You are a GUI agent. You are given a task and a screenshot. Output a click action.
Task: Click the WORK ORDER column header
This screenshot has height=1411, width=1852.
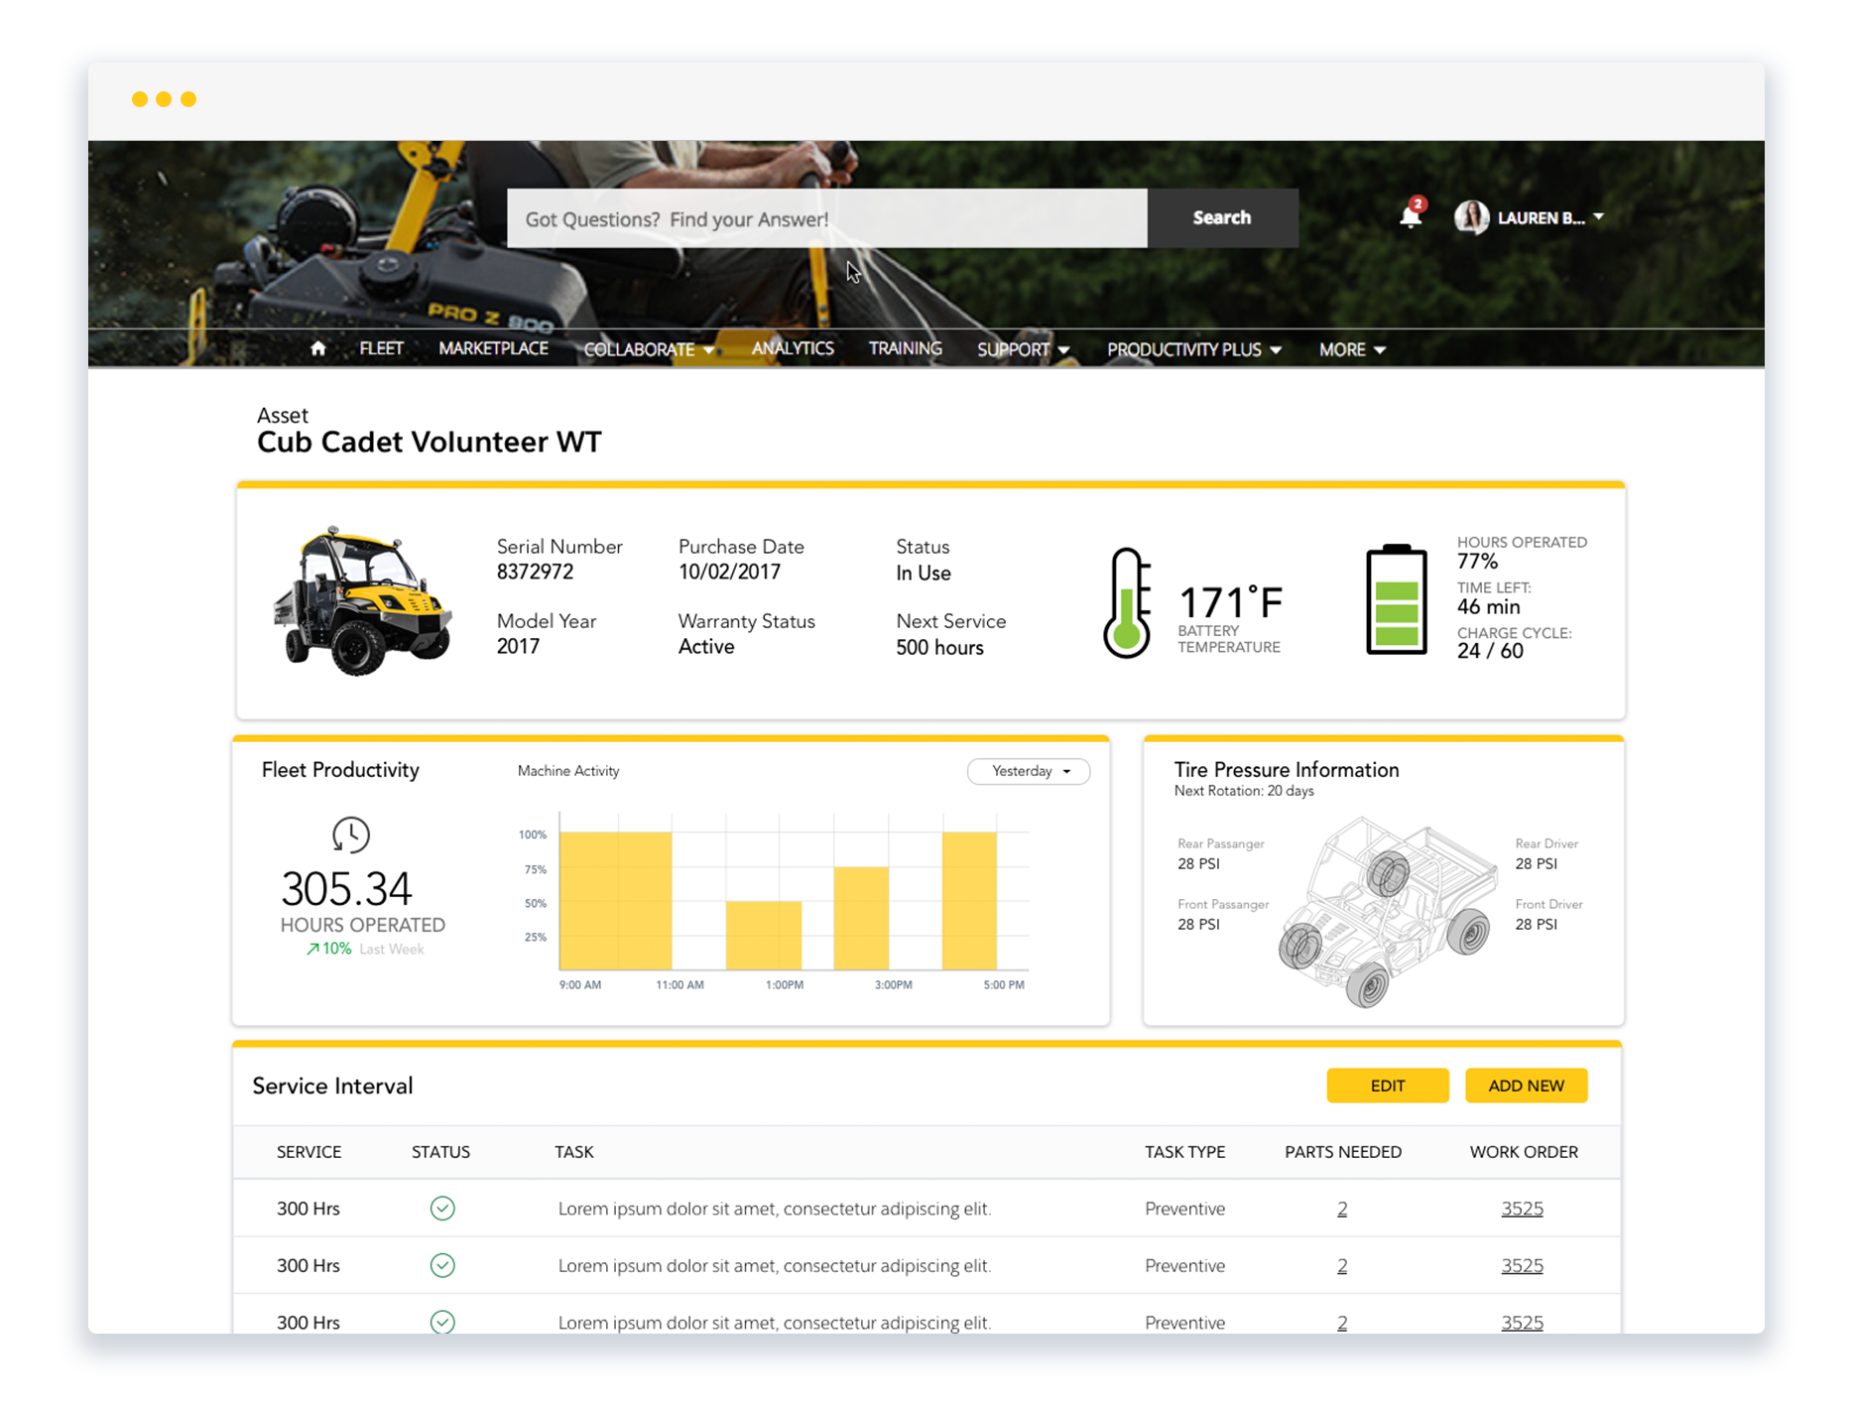(x=1524, y=1152)
